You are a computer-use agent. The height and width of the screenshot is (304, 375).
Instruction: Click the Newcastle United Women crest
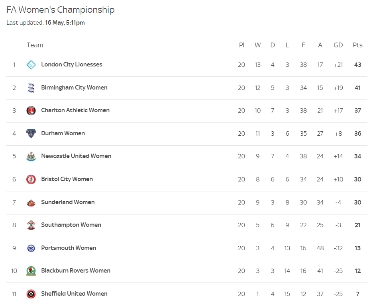31,156
